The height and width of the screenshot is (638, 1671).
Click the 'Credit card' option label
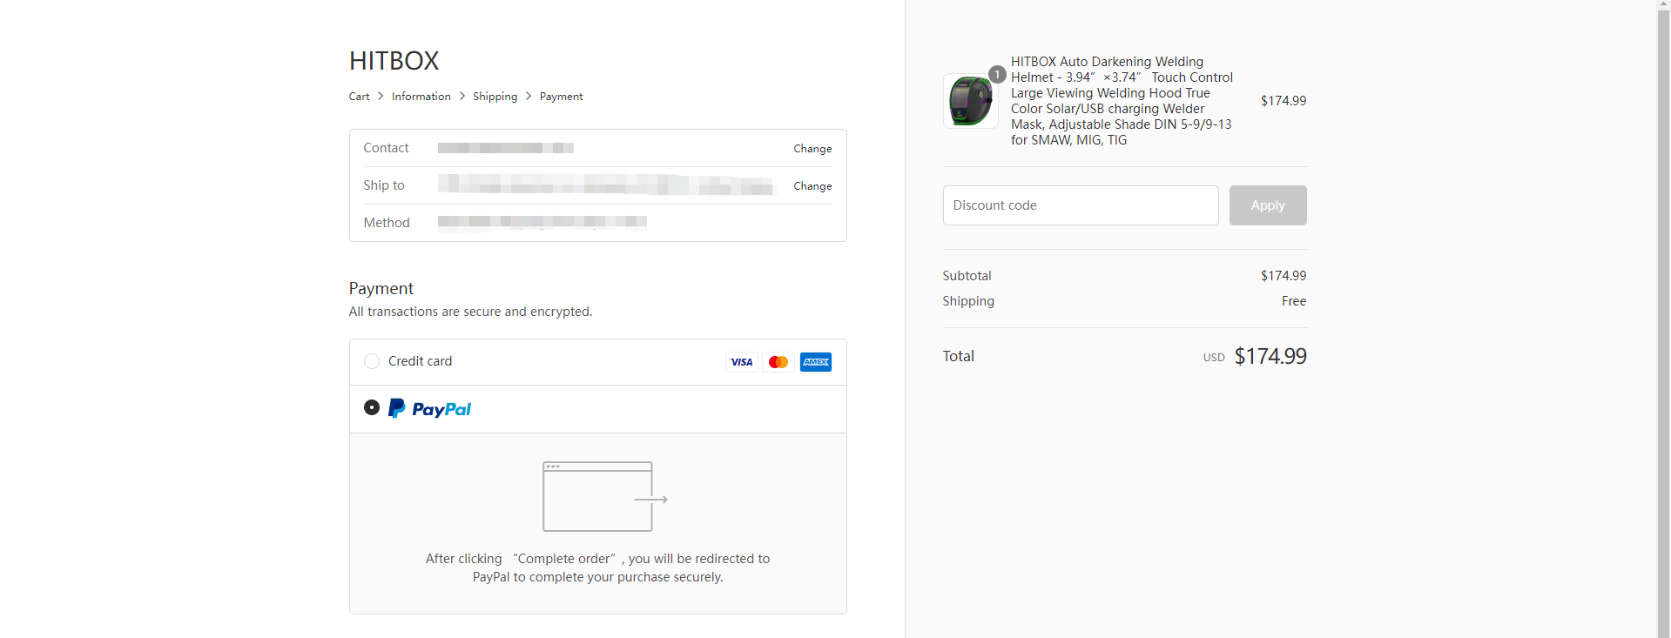[420, 361]
